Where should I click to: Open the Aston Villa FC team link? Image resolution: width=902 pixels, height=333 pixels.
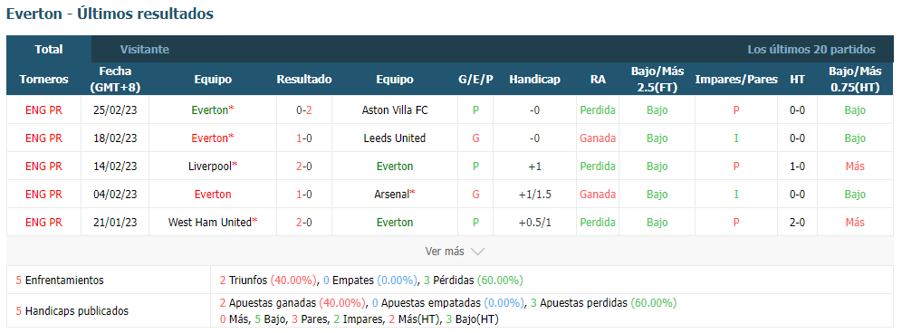coord(395,110)
